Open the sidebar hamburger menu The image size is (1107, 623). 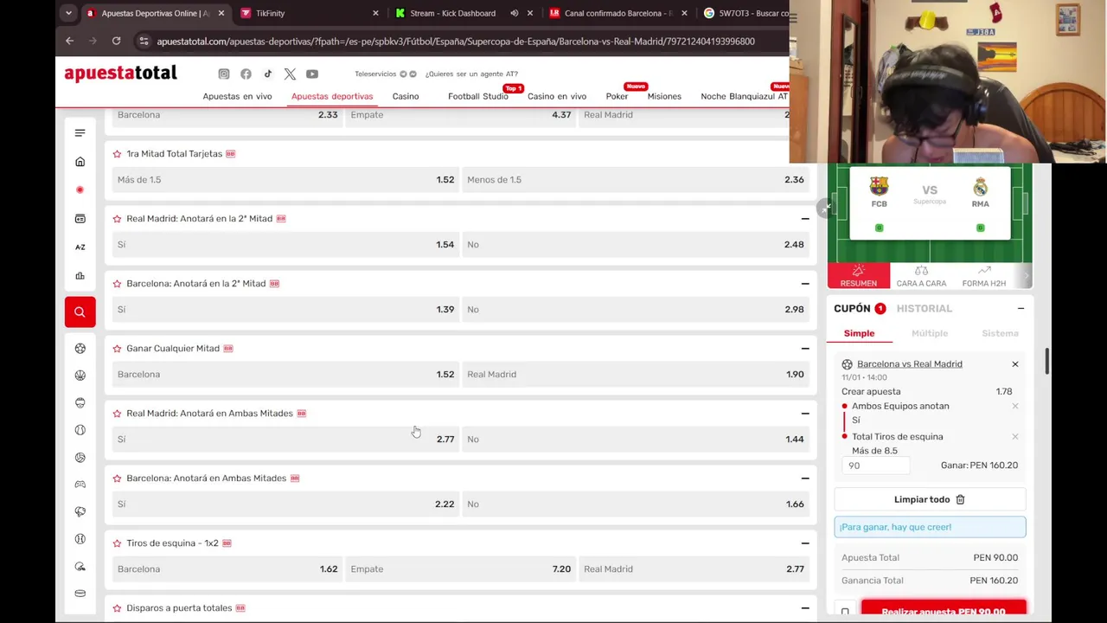[80, 132]
